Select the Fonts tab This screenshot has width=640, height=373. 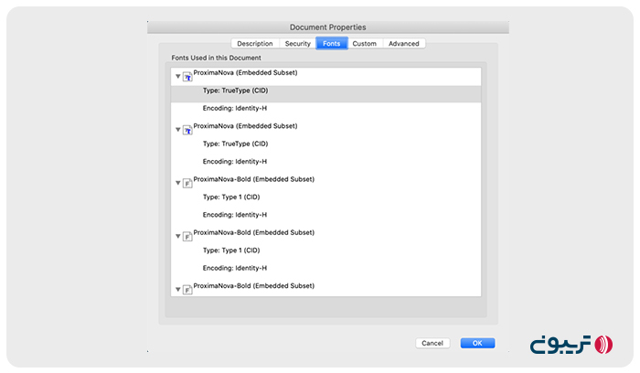331,44
